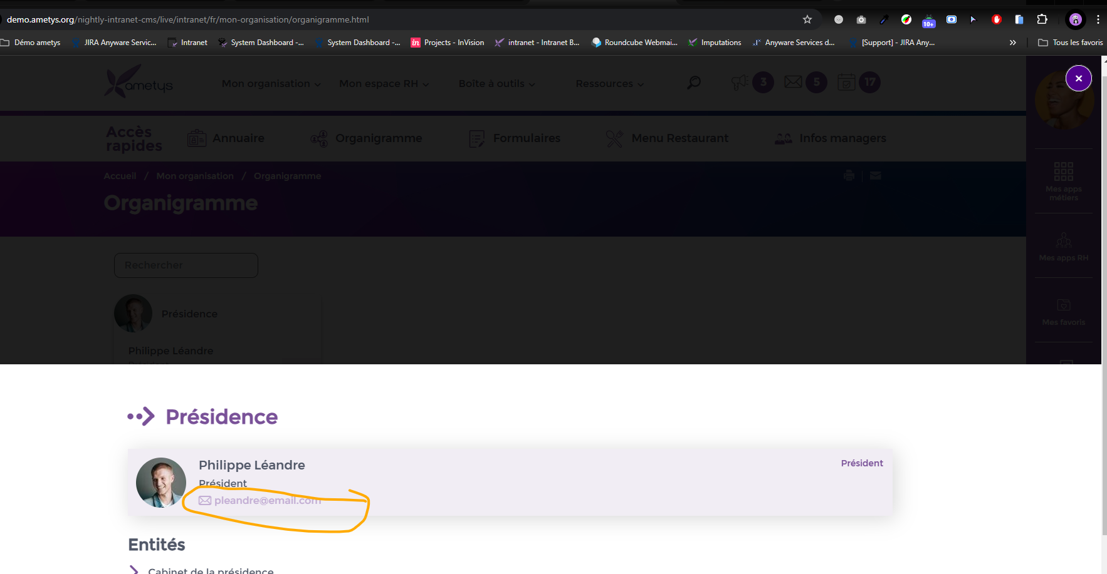
Task: Expand the Boîte à outils menu
Action: pyautogui.click(x=496, y=84)
